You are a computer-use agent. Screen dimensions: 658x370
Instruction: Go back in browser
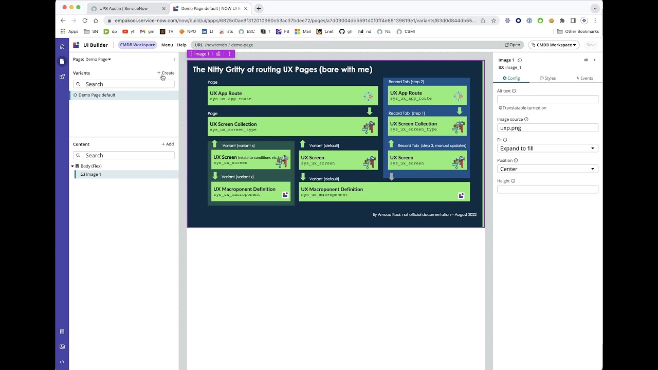click(63, 21)
